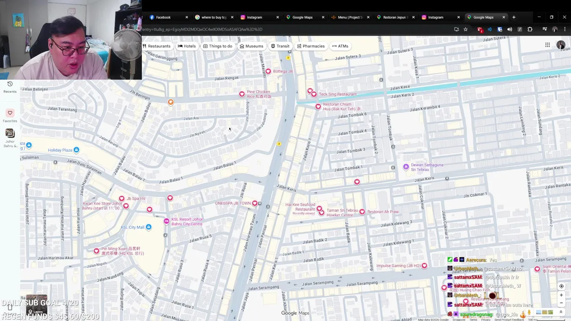This screenshot has height=321, width=571.
Task: Open the browser Extensions puzzle icon
Action: pos(530,29)
